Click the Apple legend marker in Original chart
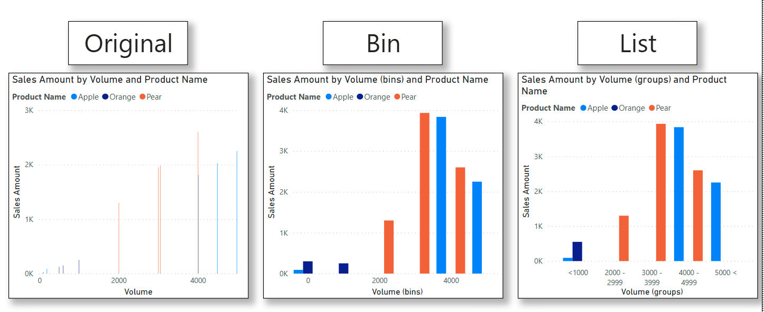Image resolution: width=764 pixels, height=312 pixels. (74, 97)
